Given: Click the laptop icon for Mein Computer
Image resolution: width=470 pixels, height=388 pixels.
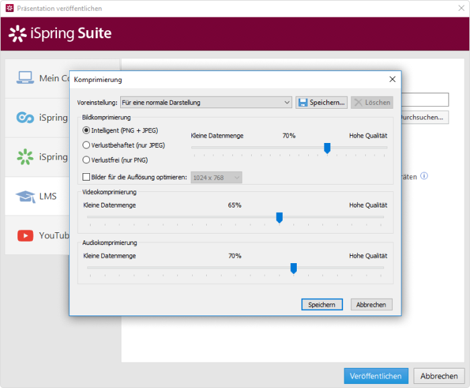Looking at the screenshot, I should click(26, 78).
